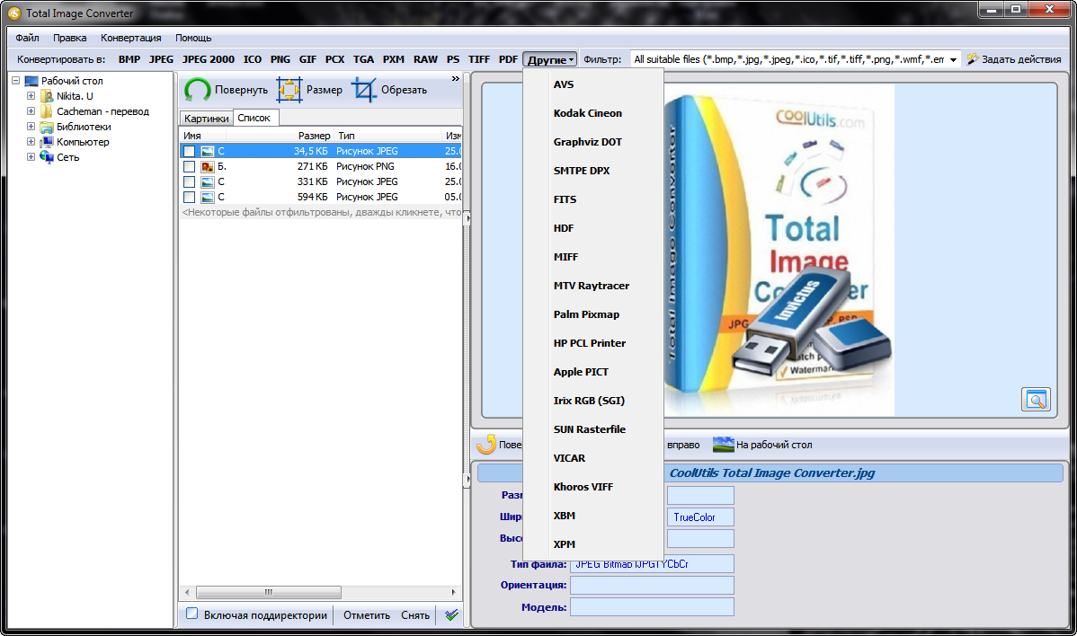Sort by the Размер column header
Screen dimensions: 1077x636
pos(315,136)
